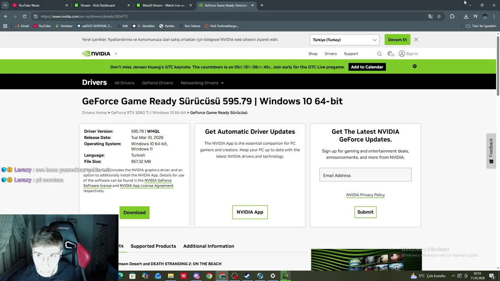Image resolution: width=500 pixels, height=281 pixels.
Task: Expand the Networking Drivers dropdown
Action: pos(202,83)
